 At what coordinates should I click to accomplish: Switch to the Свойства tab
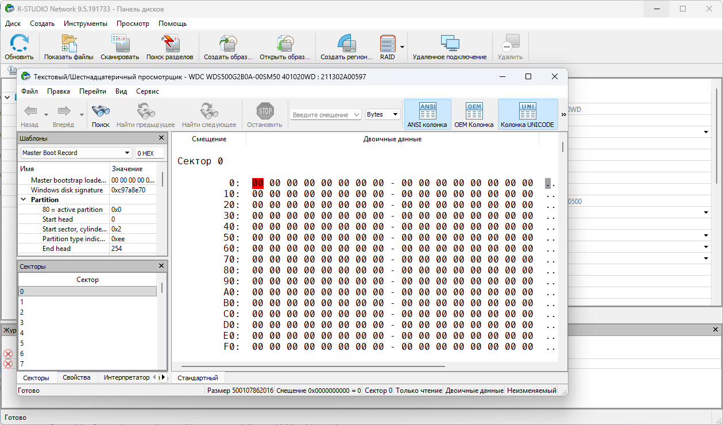coord(76,377)
